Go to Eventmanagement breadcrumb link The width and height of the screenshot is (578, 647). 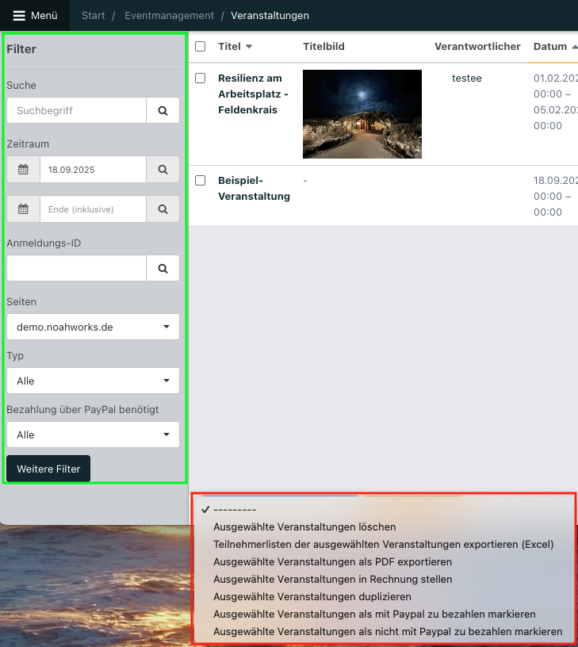169,16
